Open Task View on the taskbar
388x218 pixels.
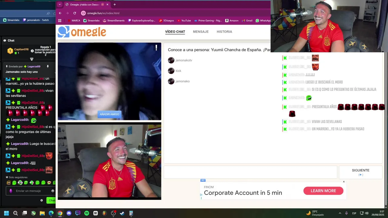tap(25, 213)
